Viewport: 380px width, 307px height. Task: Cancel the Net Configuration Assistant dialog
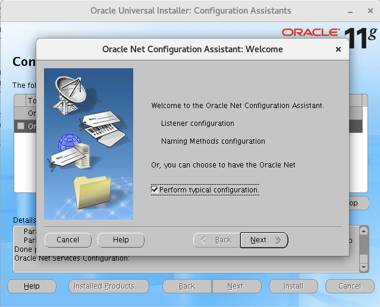pos(68,240)
